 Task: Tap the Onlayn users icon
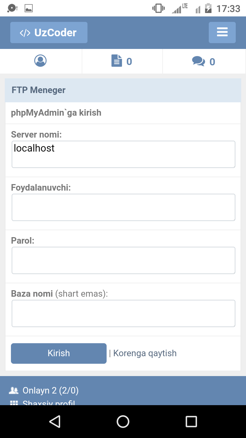pyautogui.click(x=14, y=390)
